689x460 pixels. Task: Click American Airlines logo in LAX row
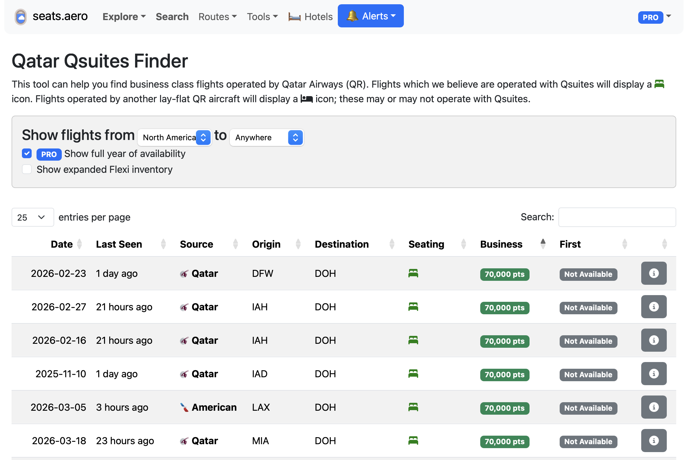click(x=184, y=407)
